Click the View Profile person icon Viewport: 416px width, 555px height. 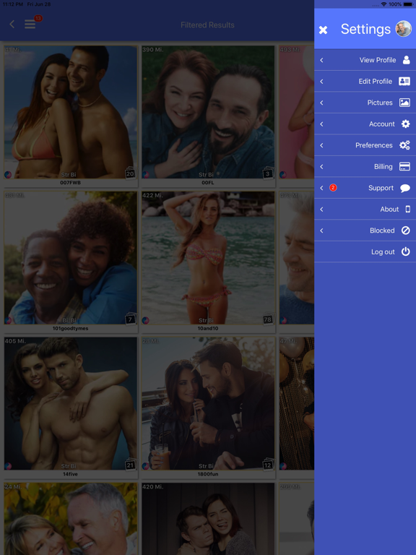click(406, 60)
